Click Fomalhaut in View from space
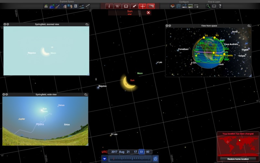The height and width of the screenshot is (163, 260). tap(183, 49)
